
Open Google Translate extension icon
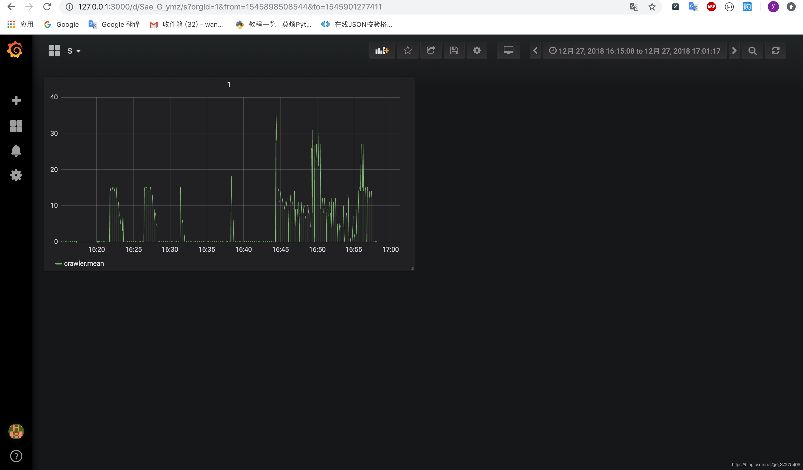click(693, 7)
